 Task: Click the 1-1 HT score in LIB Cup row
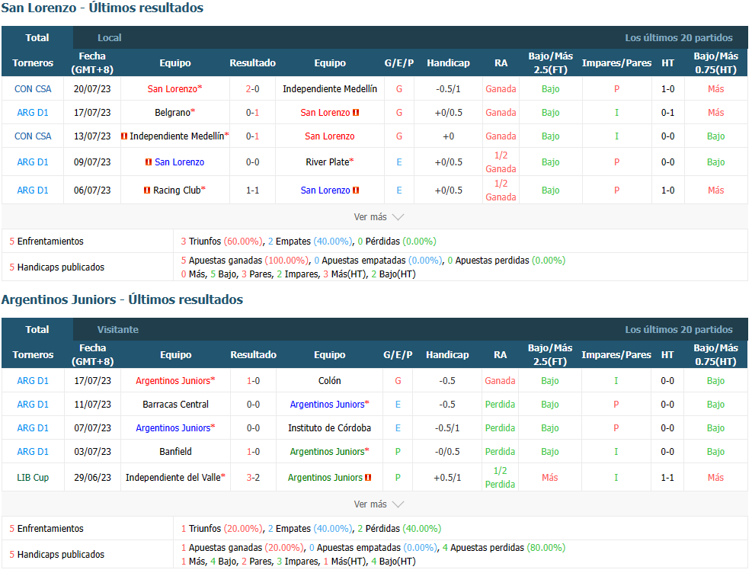[667, 477]
